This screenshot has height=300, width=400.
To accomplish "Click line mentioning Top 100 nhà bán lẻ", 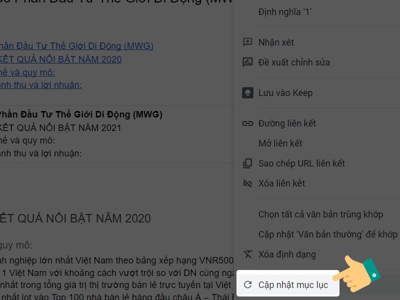I will tap(117, 296).
